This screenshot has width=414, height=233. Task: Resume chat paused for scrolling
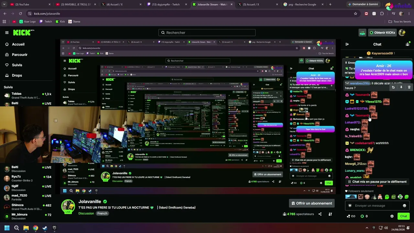pos(377,182)
